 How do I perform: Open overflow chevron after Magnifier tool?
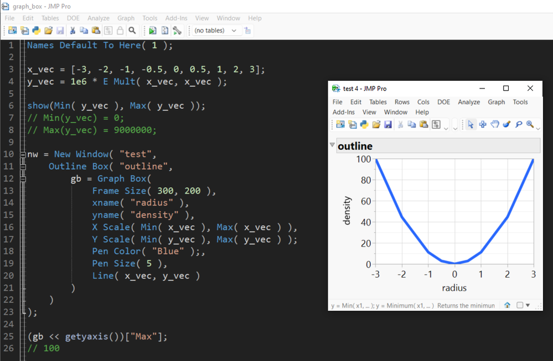coord(538,129)
